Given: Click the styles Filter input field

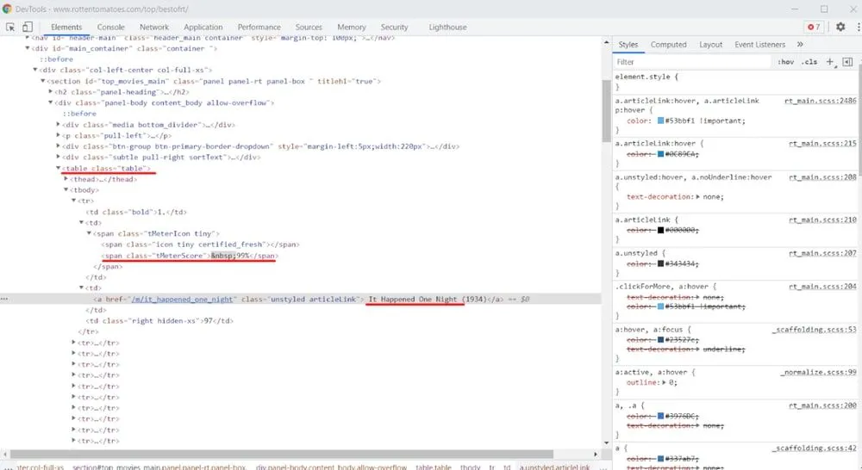Looking at the screenshot, I should click(x=691, y=62).
